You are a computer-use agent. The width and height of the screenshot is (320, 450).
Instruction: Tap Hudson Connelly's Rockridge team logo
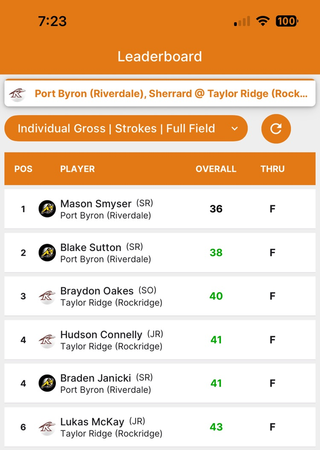47,340
